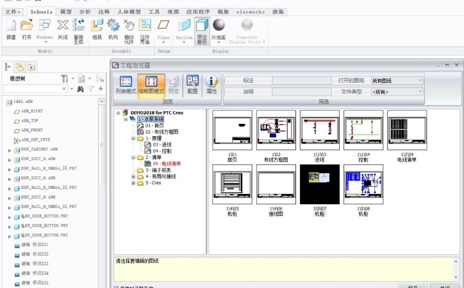The image size is (464, 288).
Task: Switch to the 渲染 ribbon tab
Action: (278, 12)
